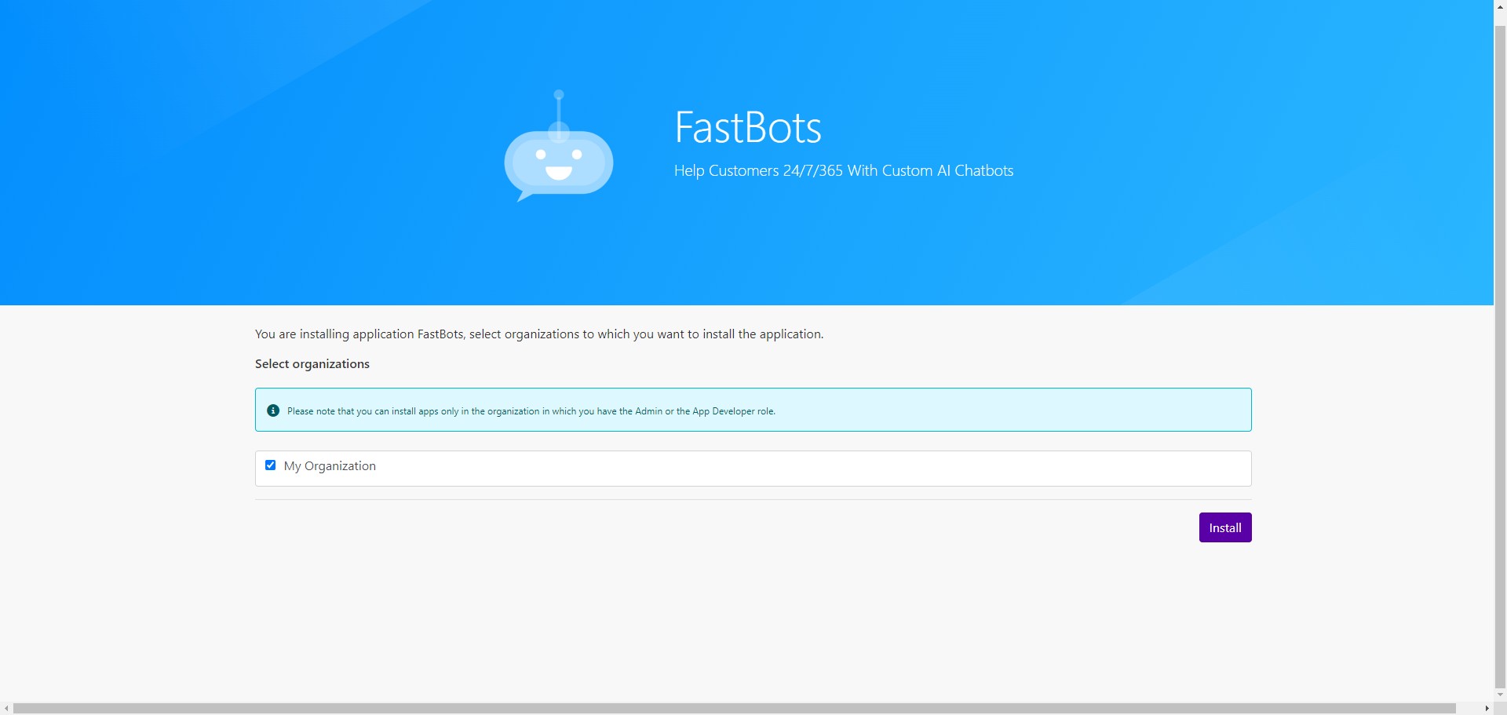Click the horizontal scrollbar right arrow

[x=1487, y=709]
